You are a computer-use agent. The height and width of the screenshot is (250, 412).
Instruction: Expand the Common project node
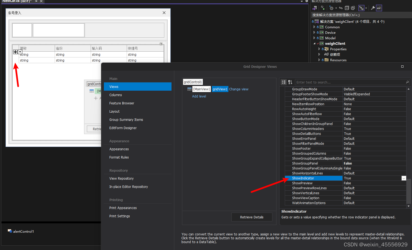tap(314, 27)
